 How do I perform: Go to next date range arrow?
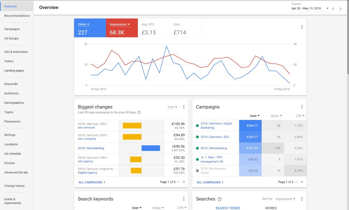(x=340, y=9)
